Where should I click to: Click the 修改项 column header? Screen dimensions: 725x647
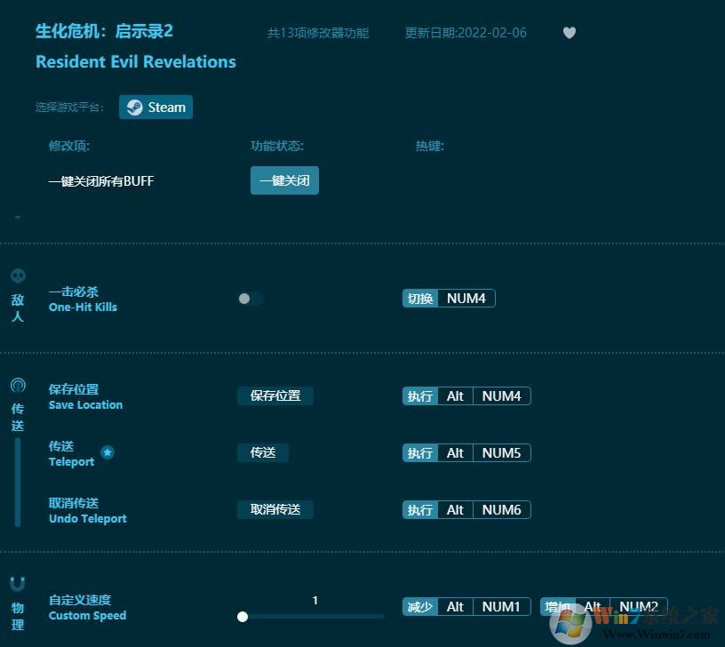tap(69, 146)
